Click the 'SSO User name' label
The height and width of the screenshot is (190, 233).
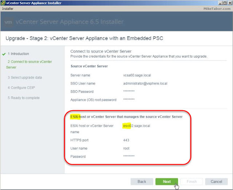83,83
